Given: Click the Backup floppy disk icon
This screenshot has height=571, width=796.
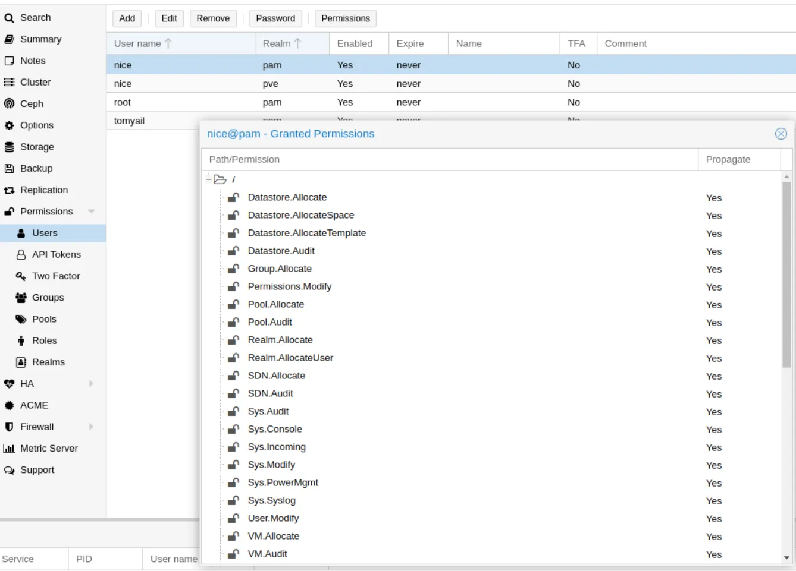Looking at the screenshot, I should click(x=9, y=169).
